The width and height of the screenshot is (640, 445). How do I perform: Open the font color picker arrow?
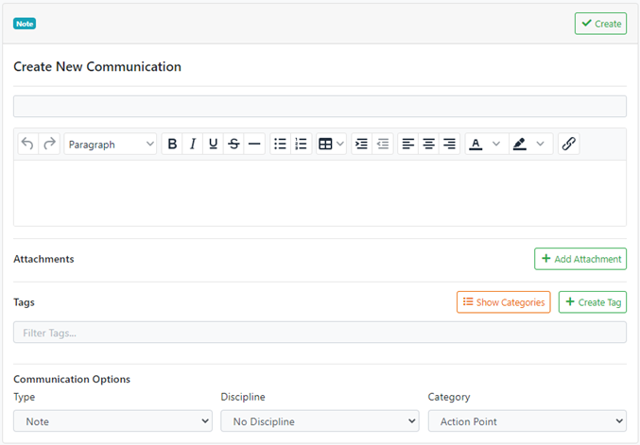(x=496, y=145)
